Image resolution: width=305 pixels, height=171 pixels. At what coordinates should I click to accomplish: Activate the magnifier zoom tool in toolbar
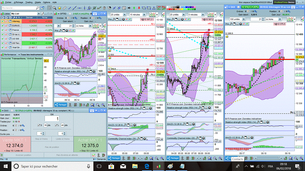point(55,8)
